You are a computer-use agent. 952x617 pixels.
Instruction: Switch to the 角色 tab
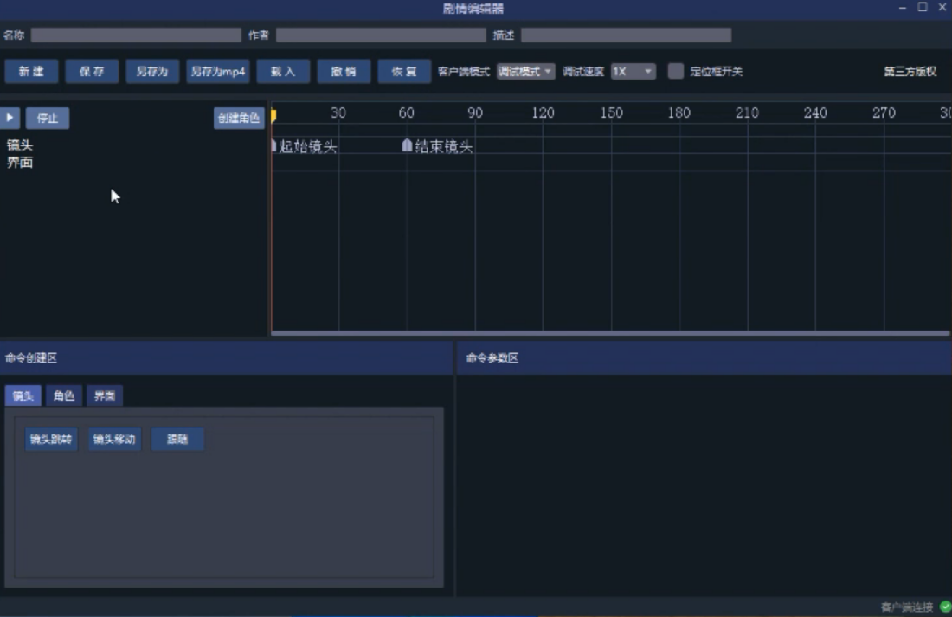pos(64,395)
